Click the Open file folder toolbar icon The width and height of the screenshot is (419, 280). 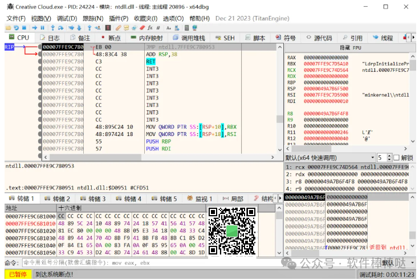tap(8, 28)
